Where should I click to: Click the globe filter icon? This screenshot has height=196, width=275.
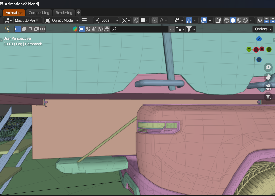coord(100,29)
